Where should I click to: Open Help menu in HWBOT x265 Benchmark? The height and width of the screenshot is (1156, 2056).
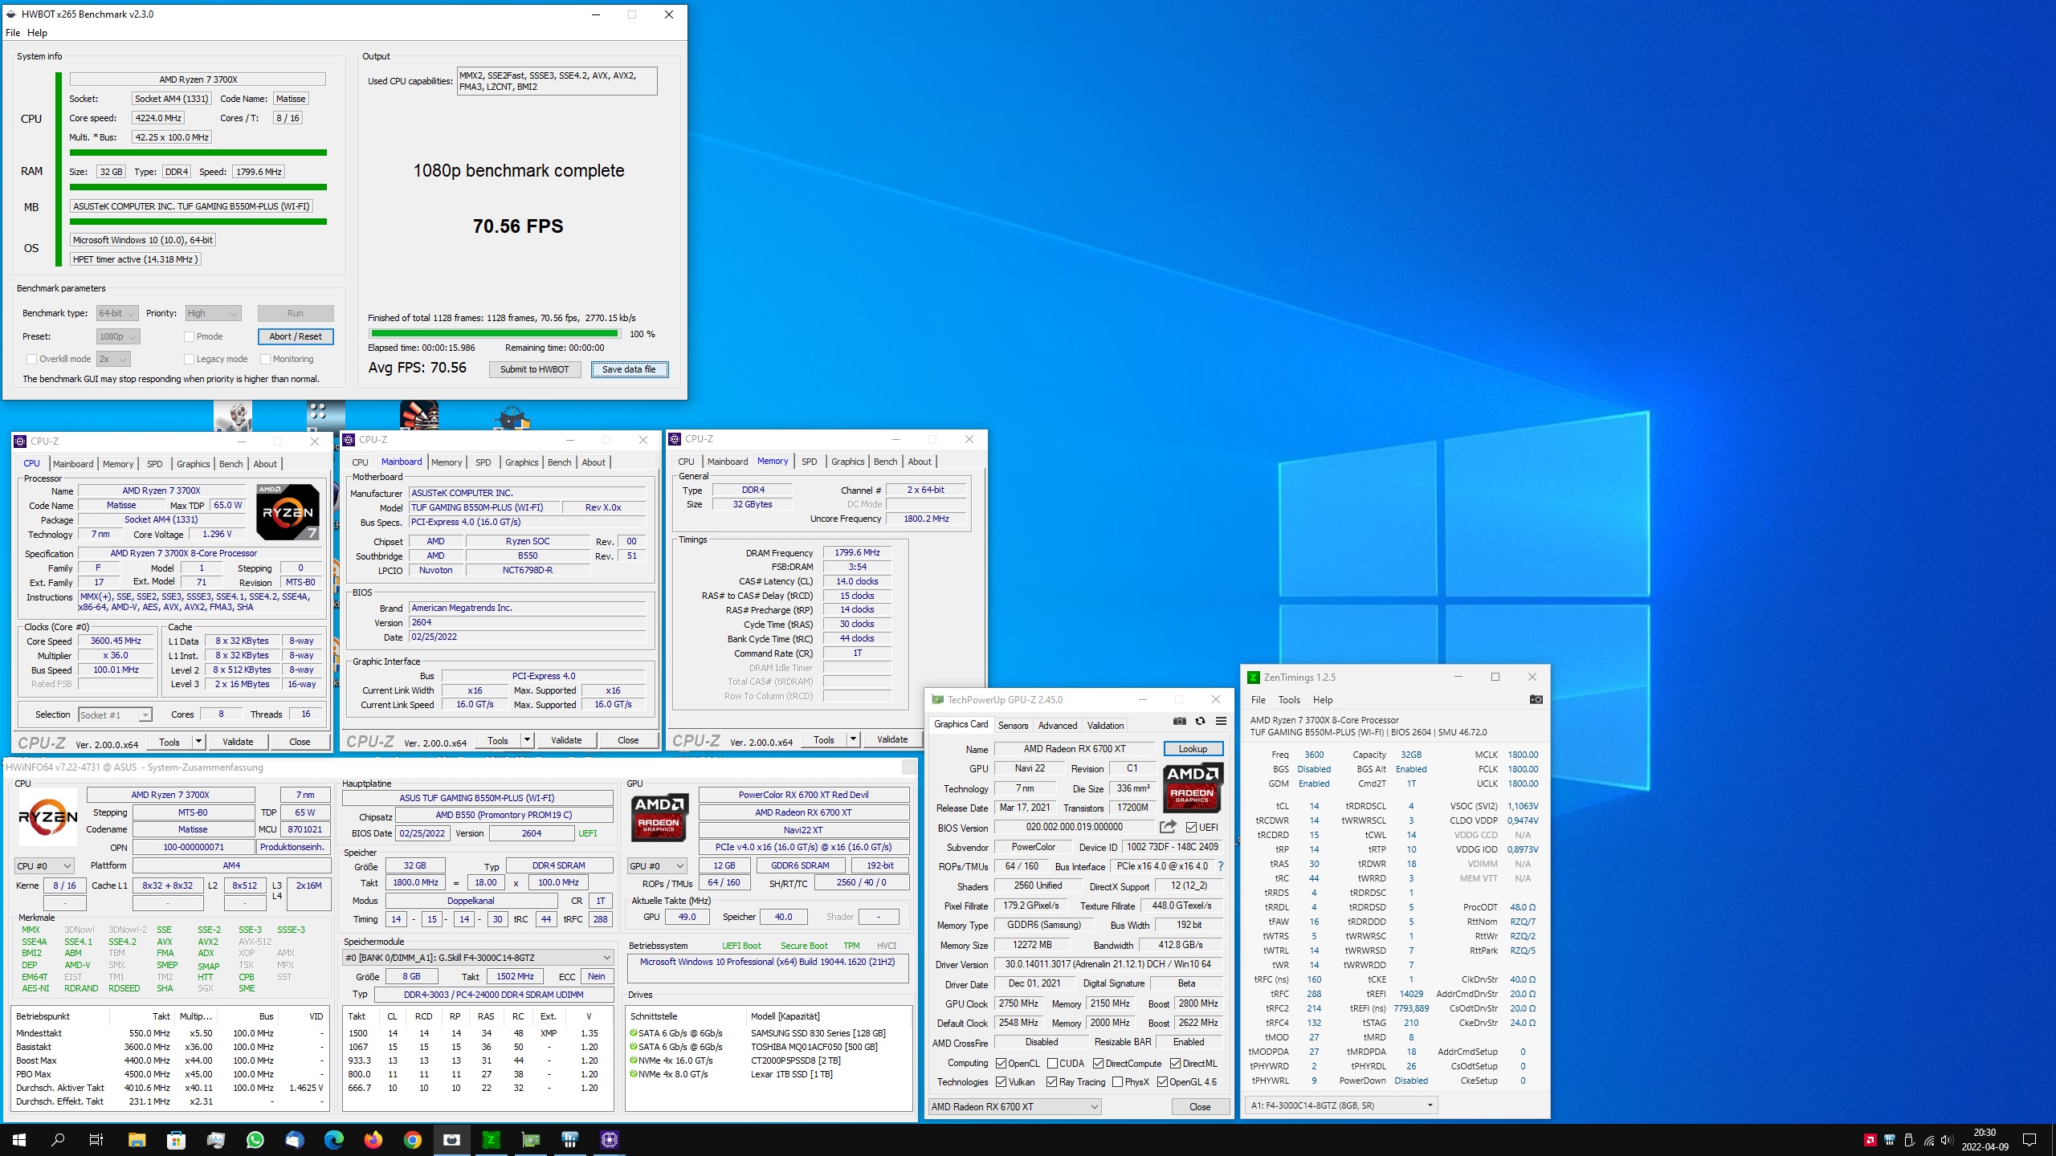click(37, 33)
